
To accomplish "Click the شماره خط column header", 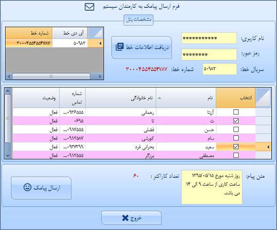I will point(29,33).
